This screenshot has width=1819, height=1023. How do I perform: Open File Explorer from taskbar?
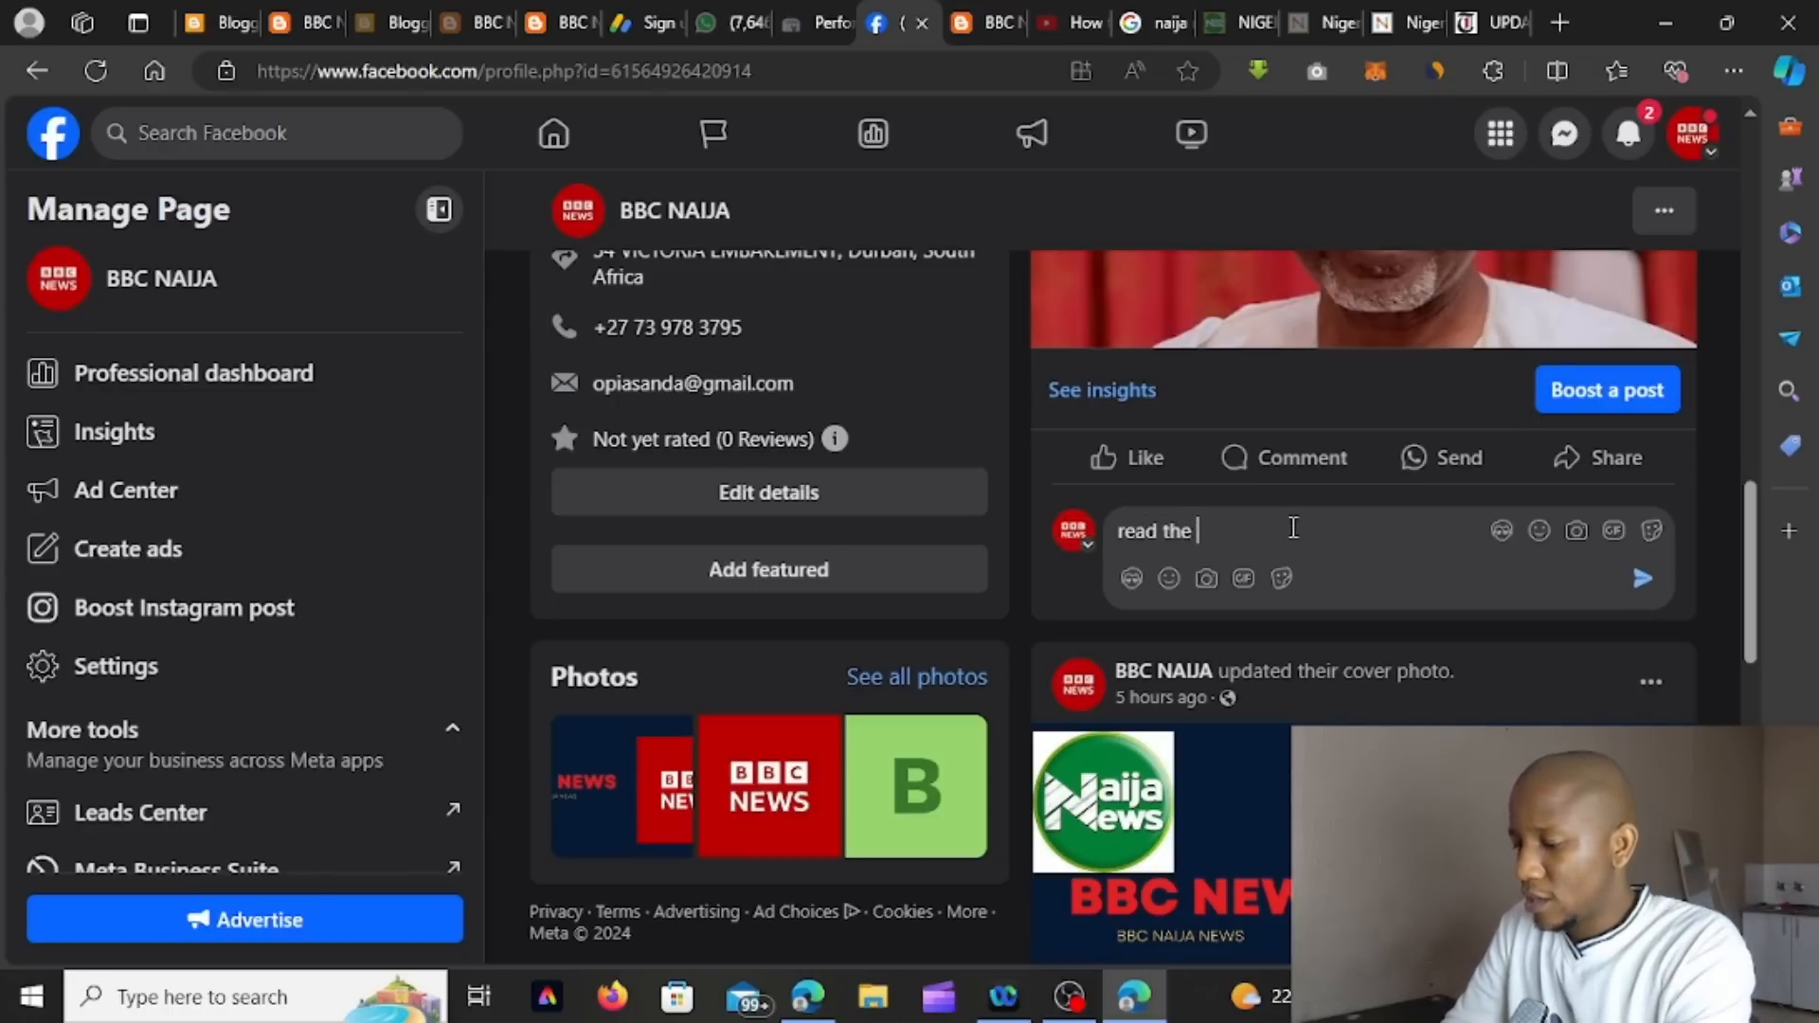pyautogui.click(x=873, y=996)
